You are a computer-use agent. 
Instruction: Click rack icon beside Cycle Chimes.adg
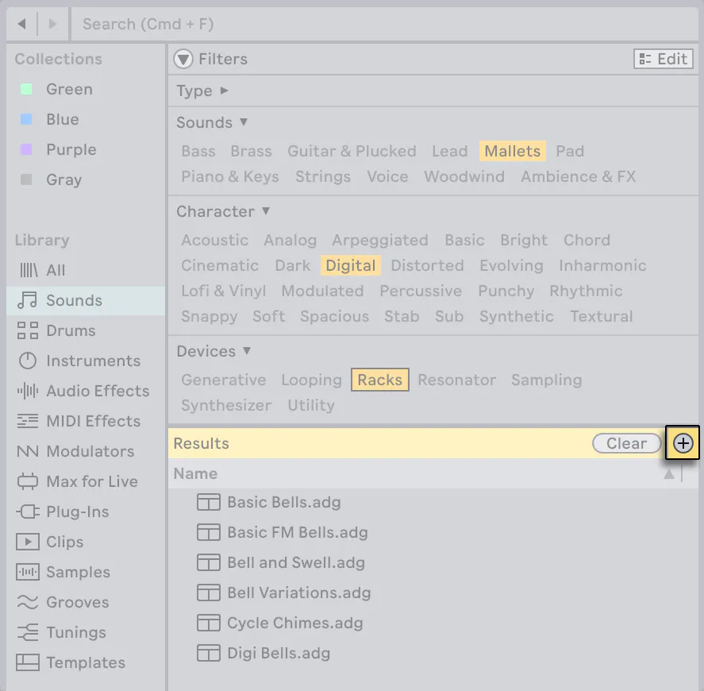pos(208,623)
